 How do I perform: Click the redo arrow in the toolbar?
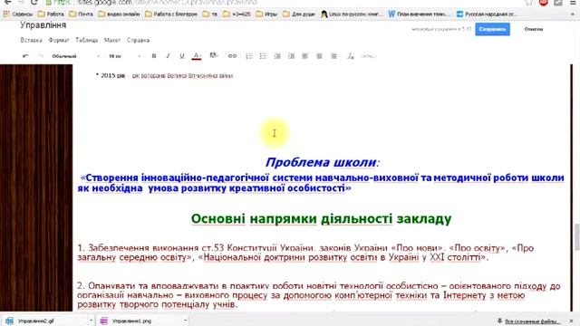pos(40,56)
